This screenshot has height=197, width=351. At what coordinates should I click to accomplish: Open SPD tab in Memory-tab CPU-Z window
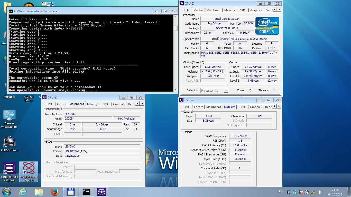coord(242,107)
